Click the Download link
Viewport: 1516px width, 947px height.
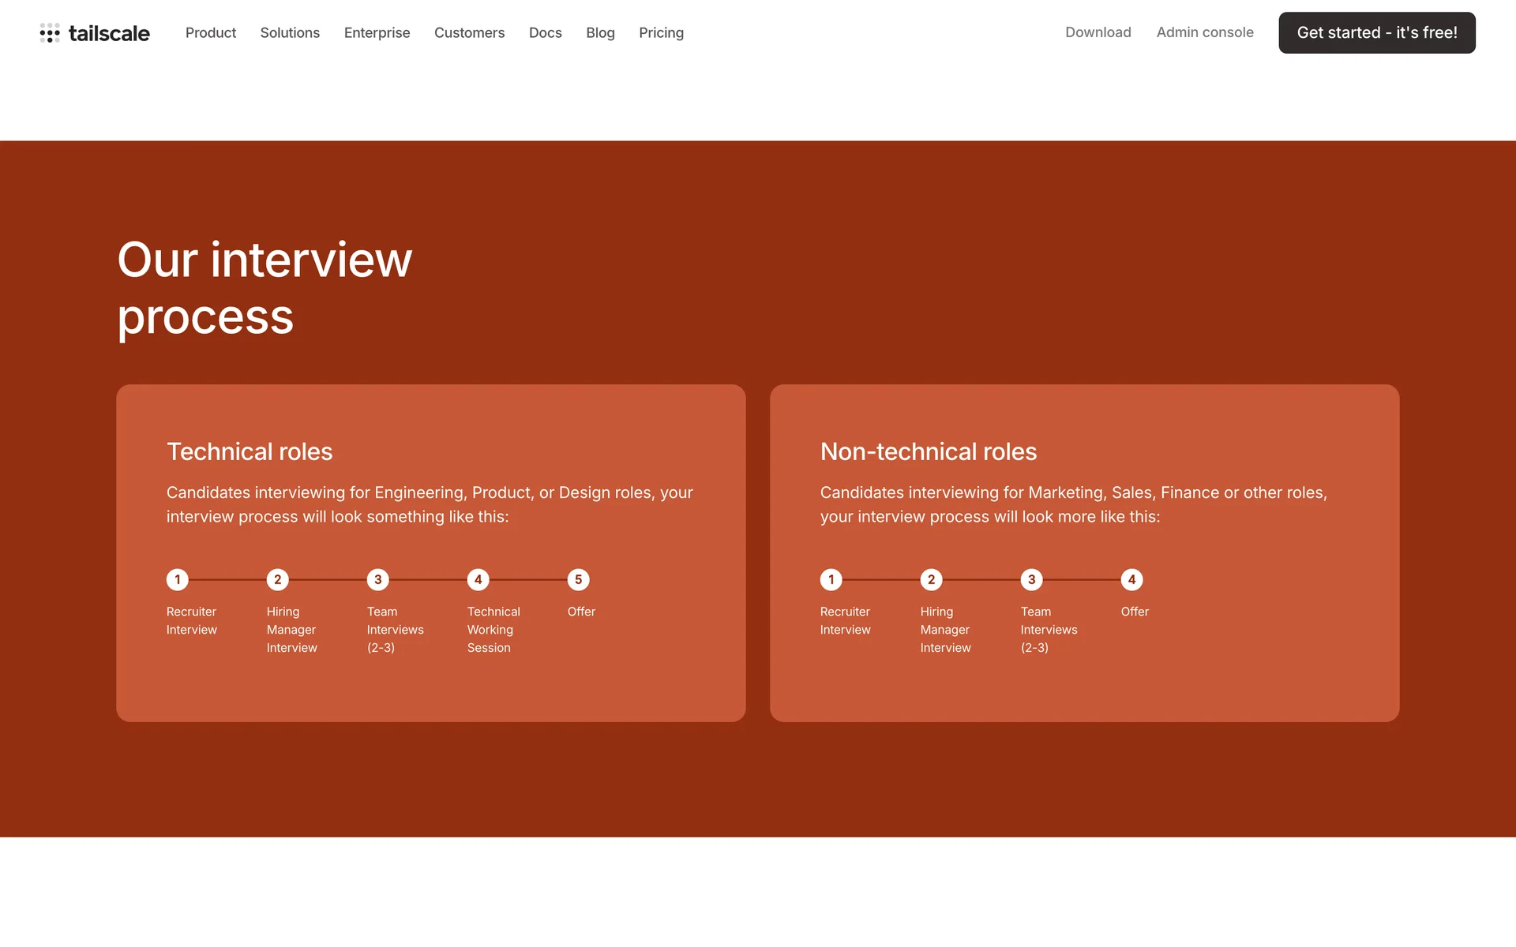point(1098,32)
